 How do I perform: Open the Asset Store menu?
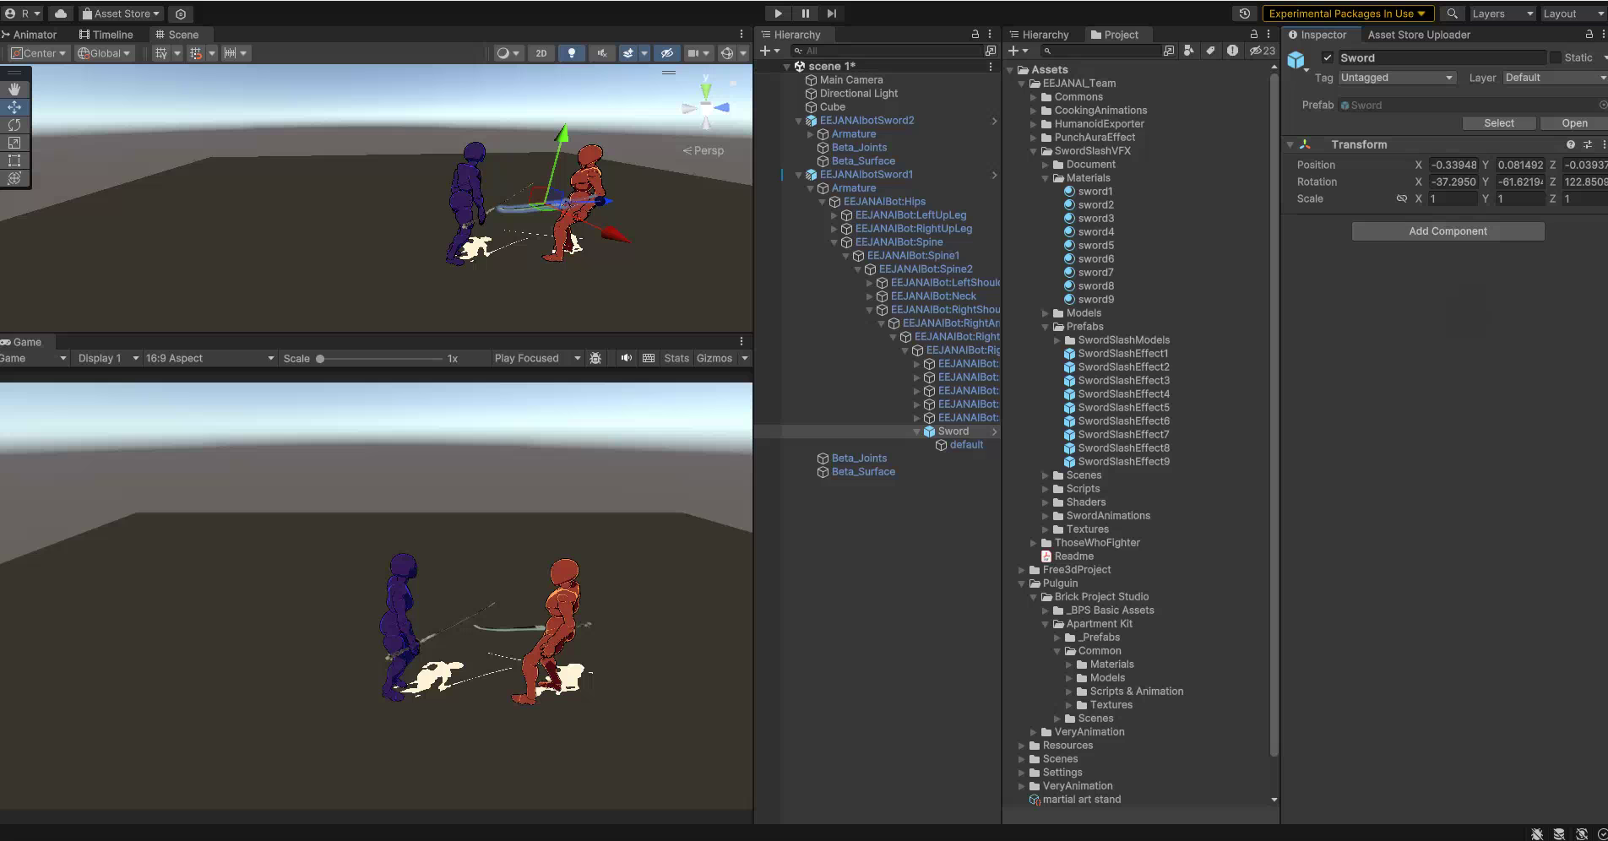[121, 14]
